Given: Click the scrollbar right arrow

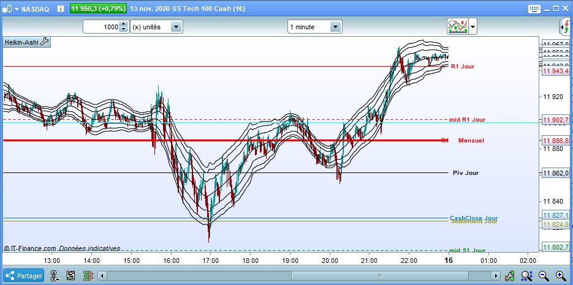Looking at the screenshot, I should click(496, 276).
